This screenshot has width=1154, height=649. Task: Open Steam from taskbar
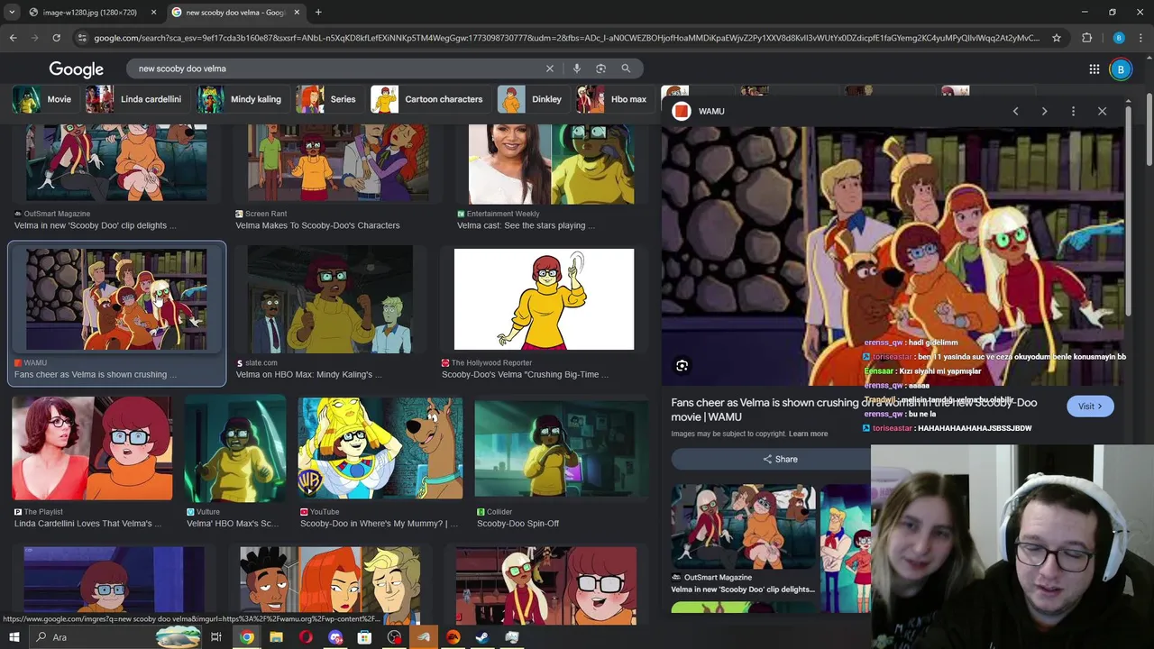482,637
